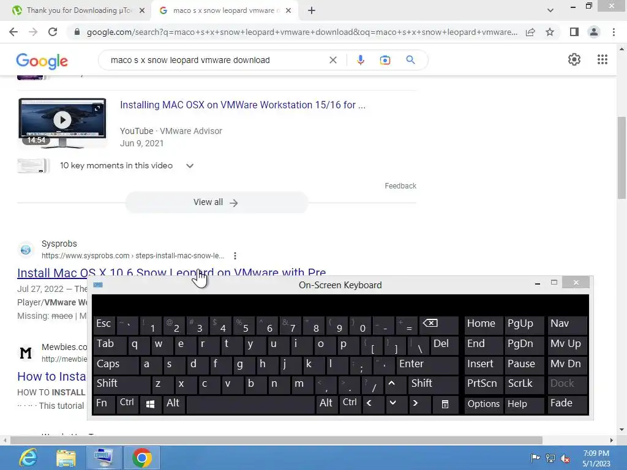Submit search with the magnifier icon
627x470 pixels.
[x=410, y=60]
